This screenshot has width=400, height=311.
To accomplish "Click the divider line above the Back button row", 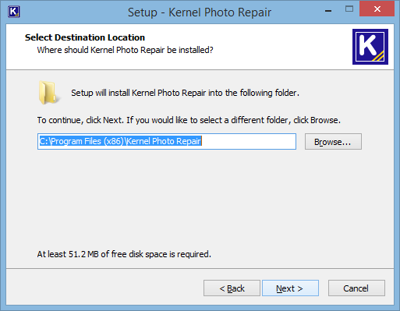I will [200, 268].
